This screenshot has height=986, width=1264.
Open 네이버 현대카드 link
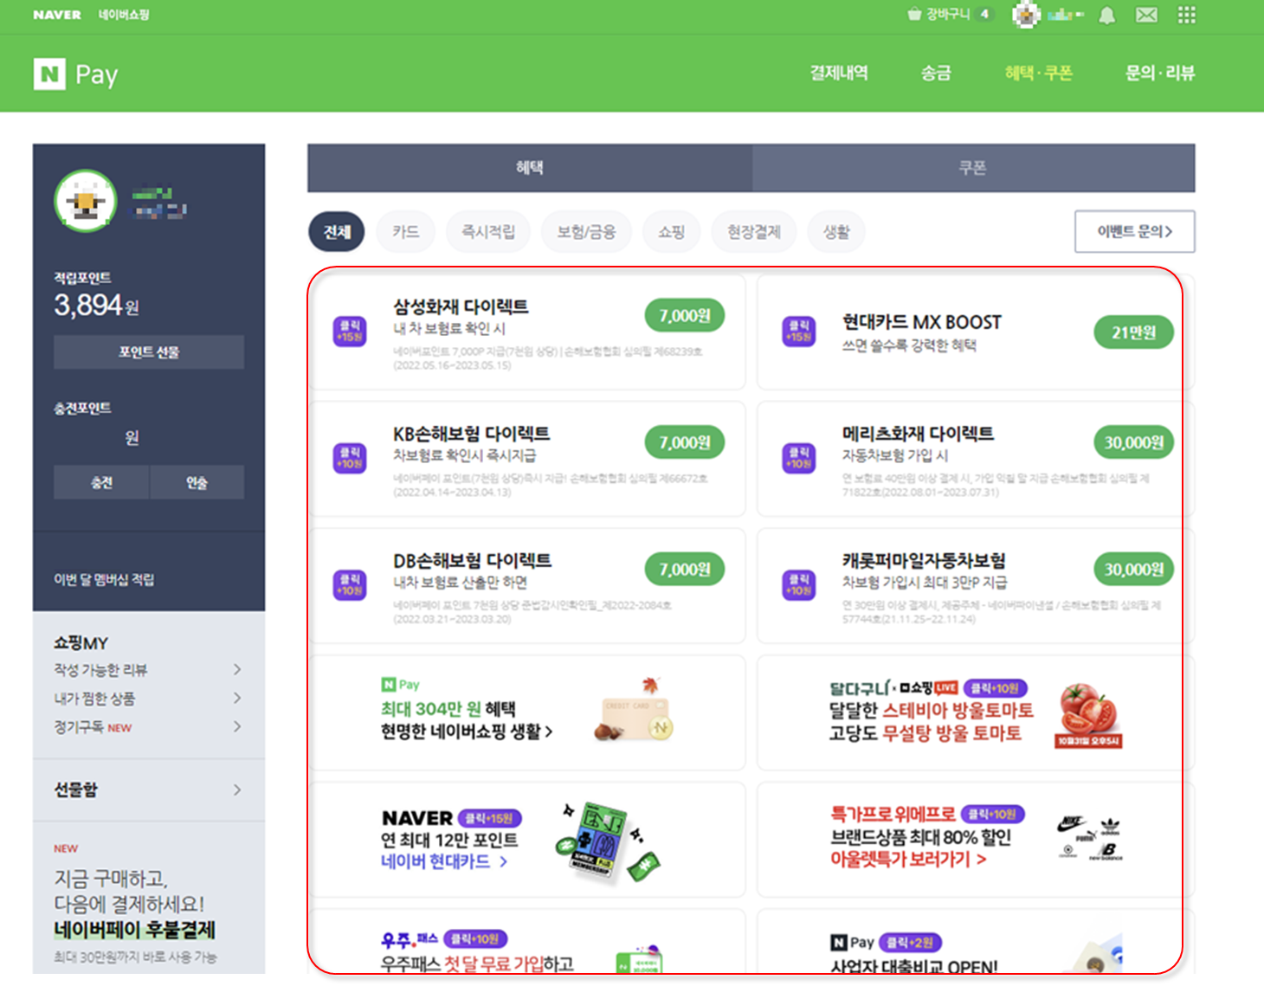[444, 862]
